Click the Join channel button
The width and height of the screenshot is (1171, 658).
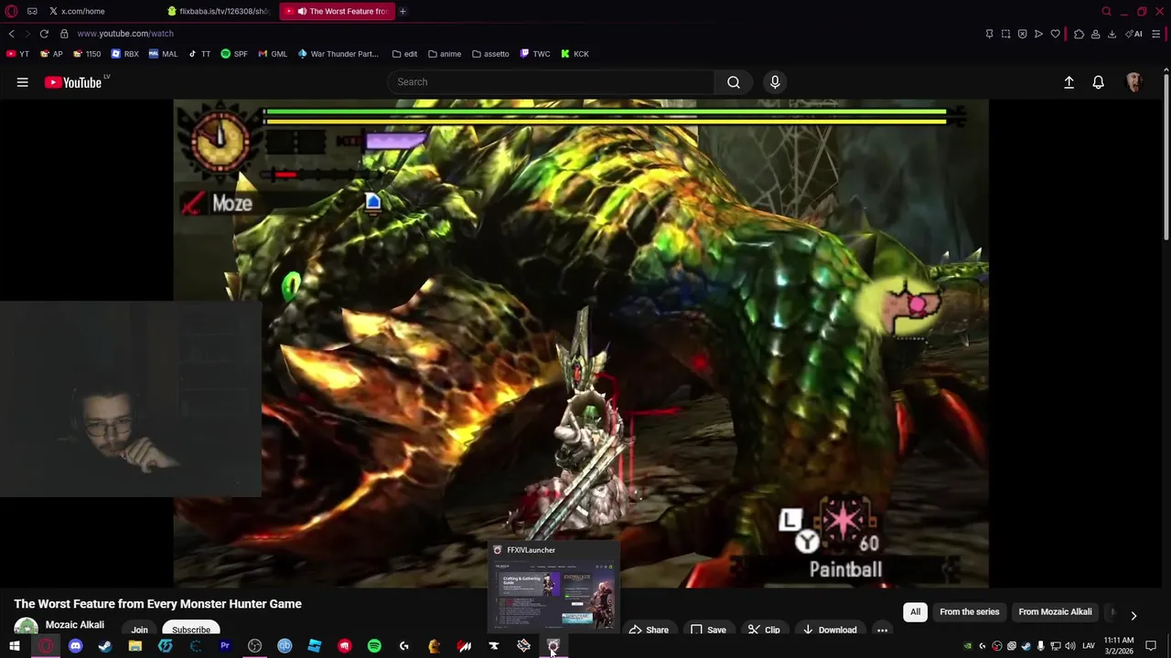[x=139, y=629]
